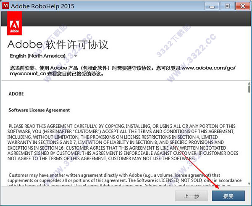The image size is (252, 206).
Task: Click the Adobe RoboHelp title bar icon
Action: tap(5, 6)
